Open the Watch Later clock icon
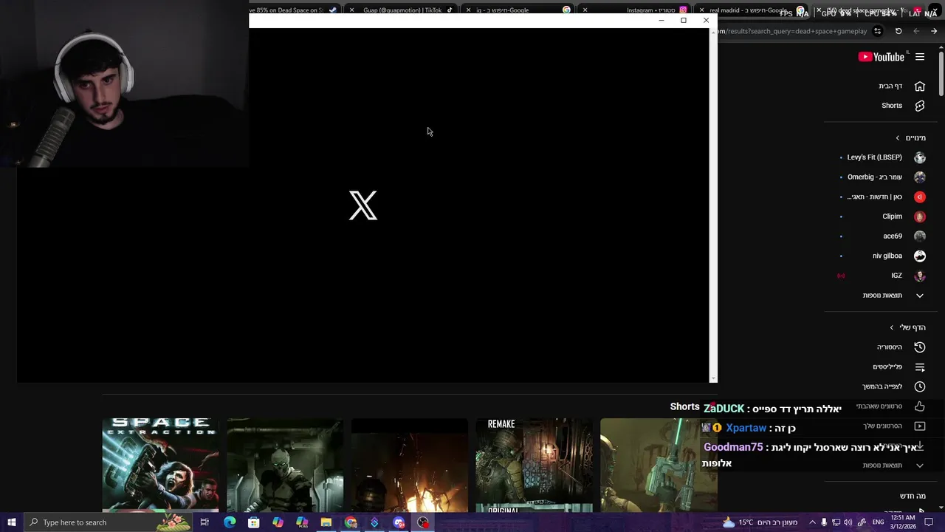This screenshot has height=532, width=945. [x=920, y=386]
